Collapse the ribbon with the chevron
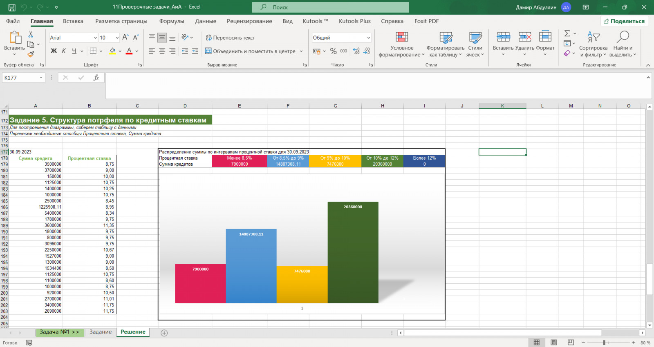Viewport: 654px width, 347px height. 648,65
